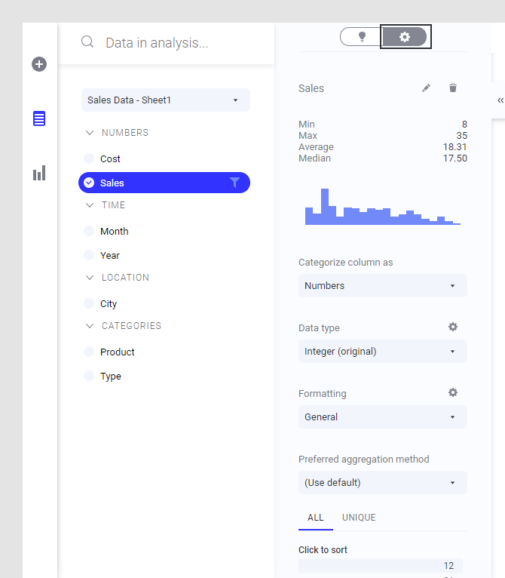
Task: Open the Data in analysis sidebar icon
Action: pos(39,118)
